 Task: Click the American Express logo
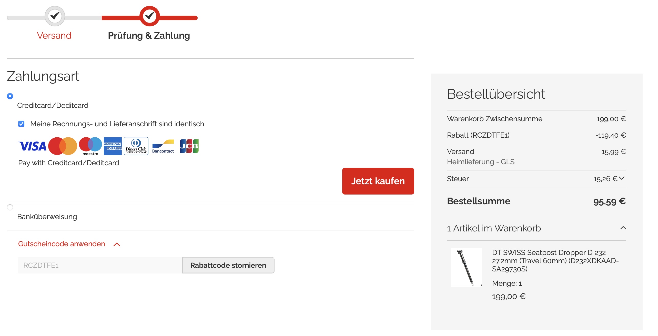(x=113, y=146)
